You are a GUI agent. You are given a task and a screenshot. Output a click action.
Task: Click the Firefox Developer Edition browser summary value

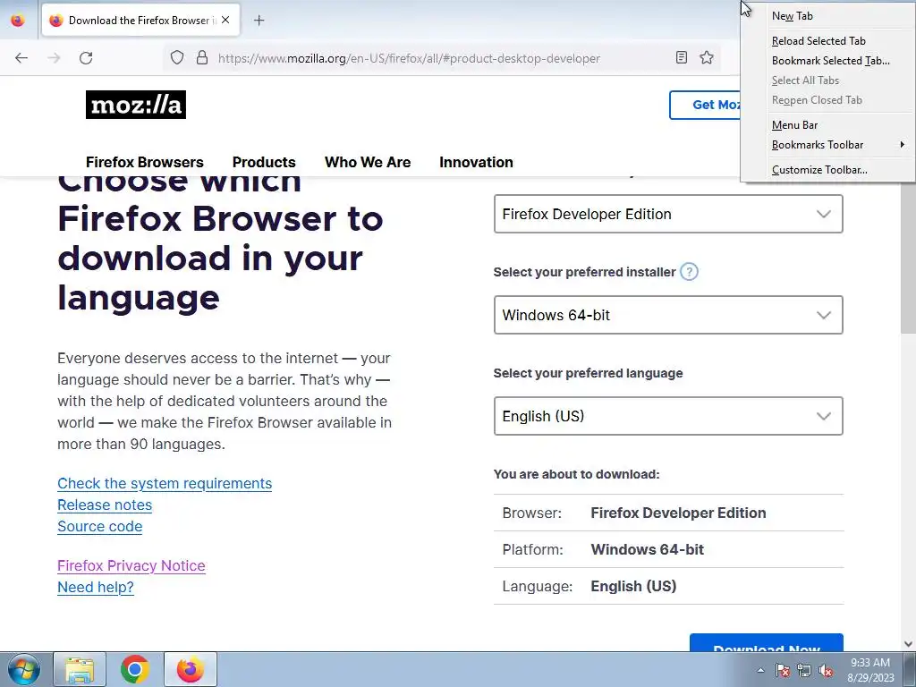[678, 513]
